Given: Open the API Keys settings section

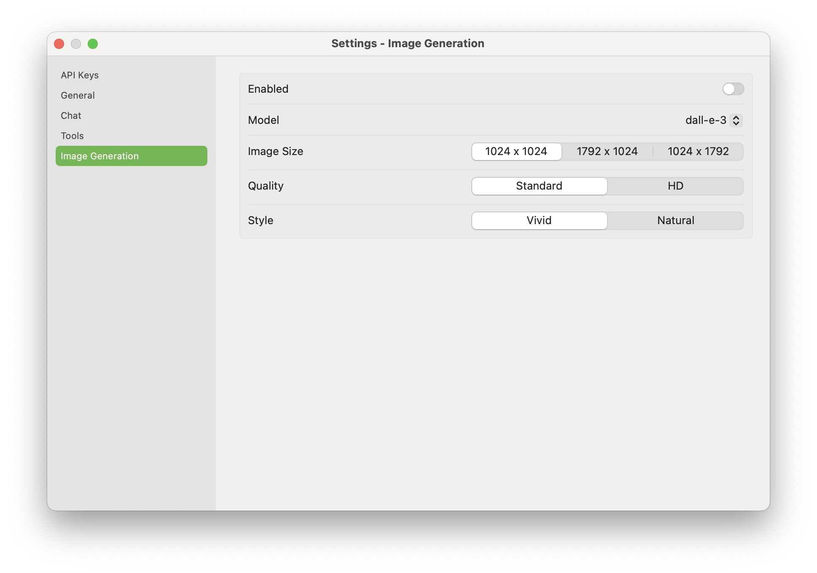Looking at the screenshot, I should point(80,75).
